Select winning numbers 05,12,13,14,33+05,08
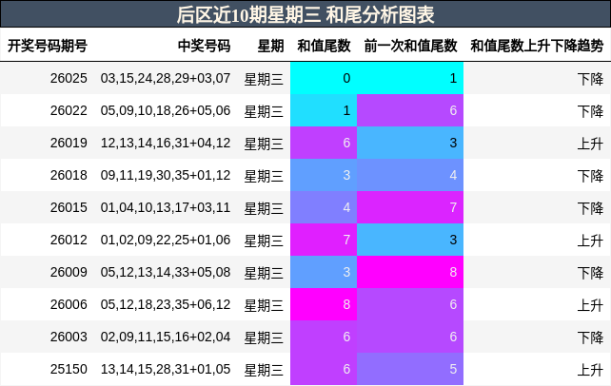Image resolution: width=611 pixels, height=386 pixels. (x=166, y=272)
